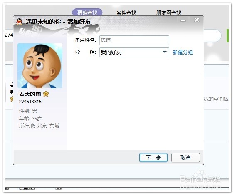This screenshot has height=195, width=234.
Task: Click the 性别: 男 text
Action: (28, 111)
